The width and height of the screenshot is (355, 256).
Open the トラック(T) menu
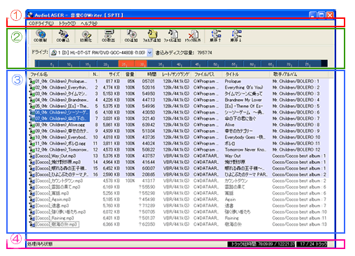67,23
